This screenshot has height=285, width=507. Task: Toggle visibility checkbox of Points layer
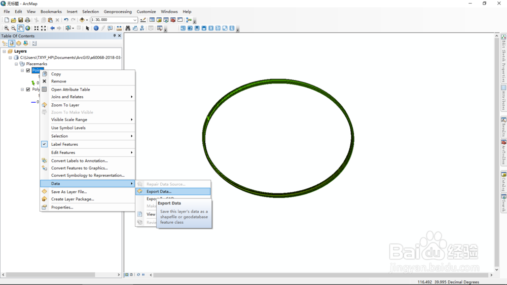[x=28, y=70]
